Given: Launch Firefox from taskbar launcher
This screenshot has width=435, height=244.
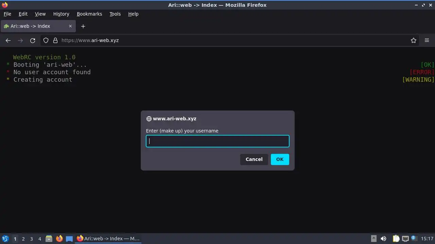Looking at the screenshot, I should click(x=59, y=239).
